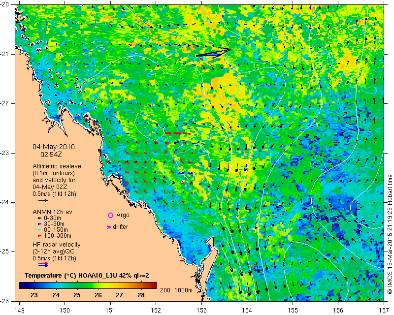Click the latitude axis label -22
Viewport: 394px width, 315px height.
[4, 103]
